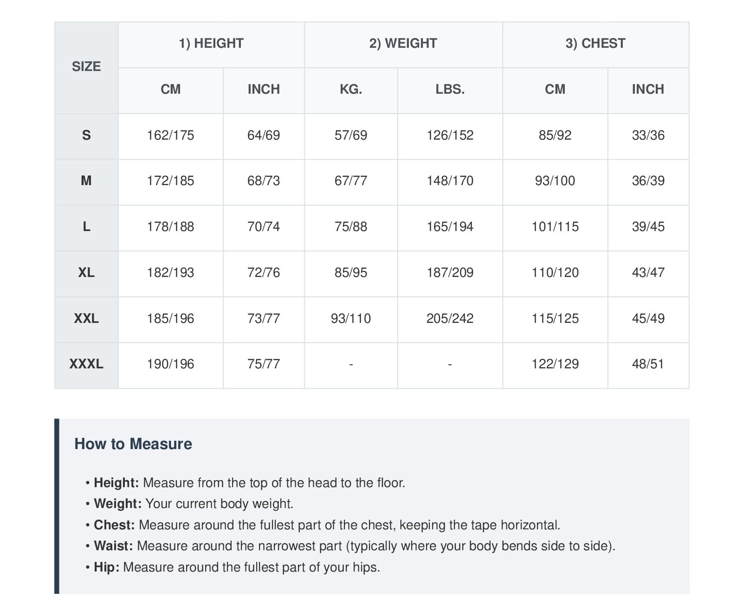Click the Hip measuring instruction line
Screen dimensions: 743x611
click(233, 567)
